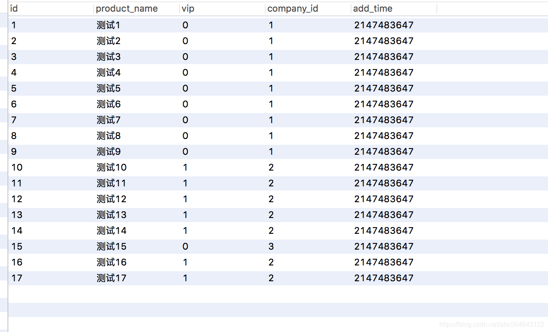
Task: Click product name 测试12
Action: 112,199
